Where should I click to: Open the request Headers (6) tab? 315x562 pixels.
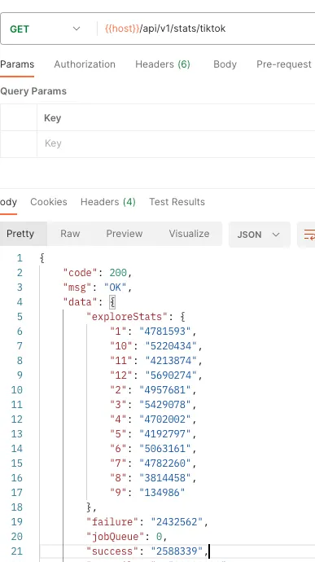tap(162, 64)
